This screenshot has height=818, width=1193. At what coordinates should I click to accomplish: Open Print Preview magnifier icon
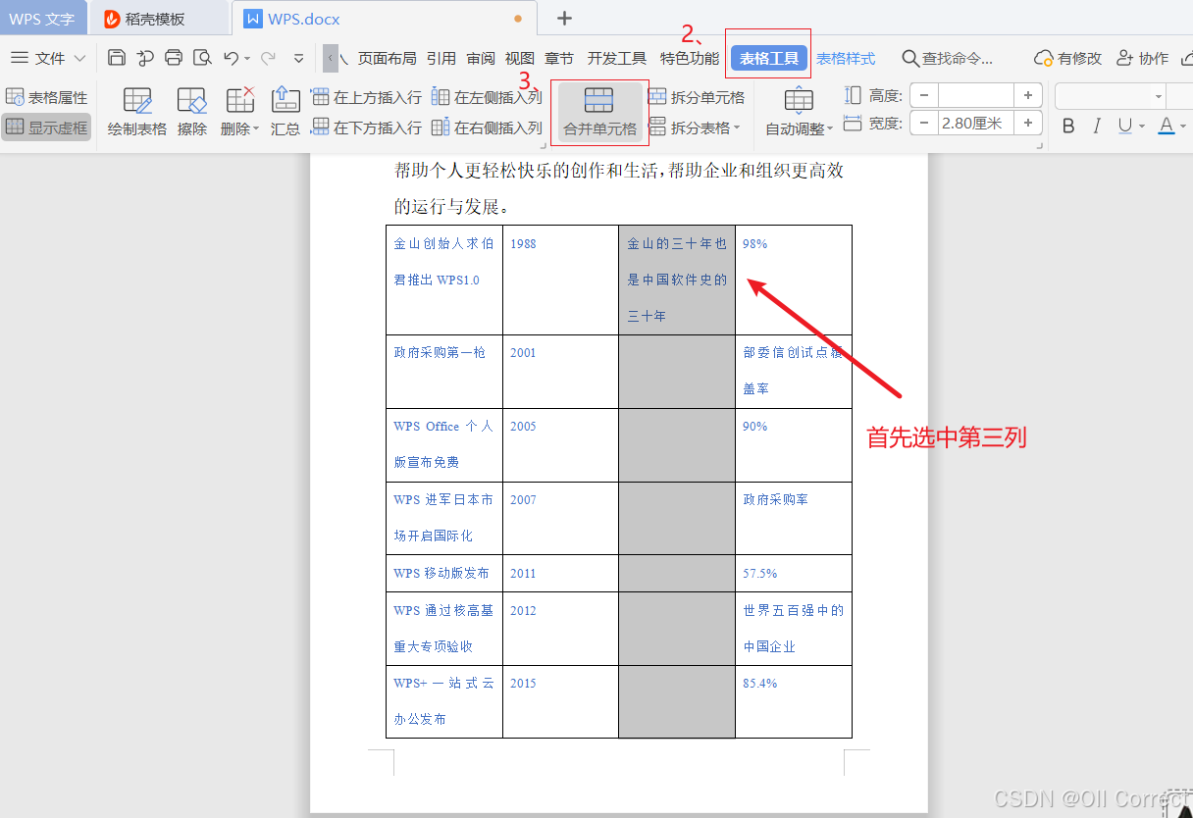click(x=202, y=58)
